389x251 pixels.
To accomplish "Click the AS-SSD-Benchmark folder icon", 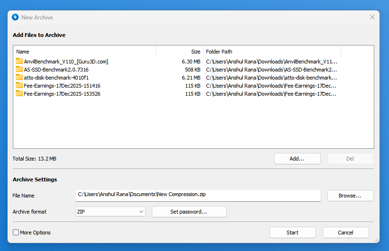I will click(19, 69).
